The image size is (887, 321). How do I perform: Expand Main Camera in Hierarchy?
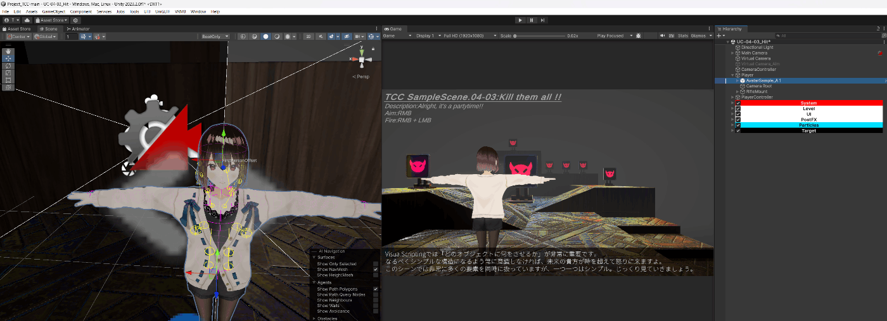coord(732,53)
